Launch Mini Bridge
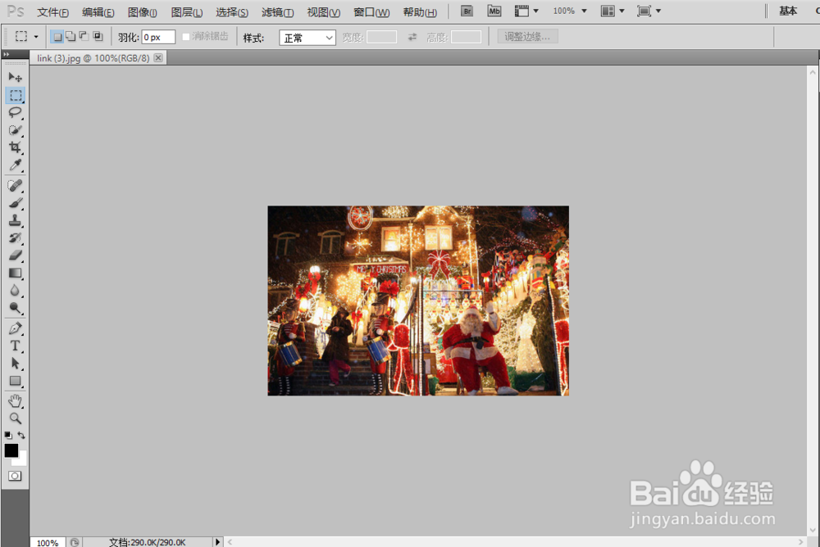Viewport: 820px width, 547px height. coord(494,11)
